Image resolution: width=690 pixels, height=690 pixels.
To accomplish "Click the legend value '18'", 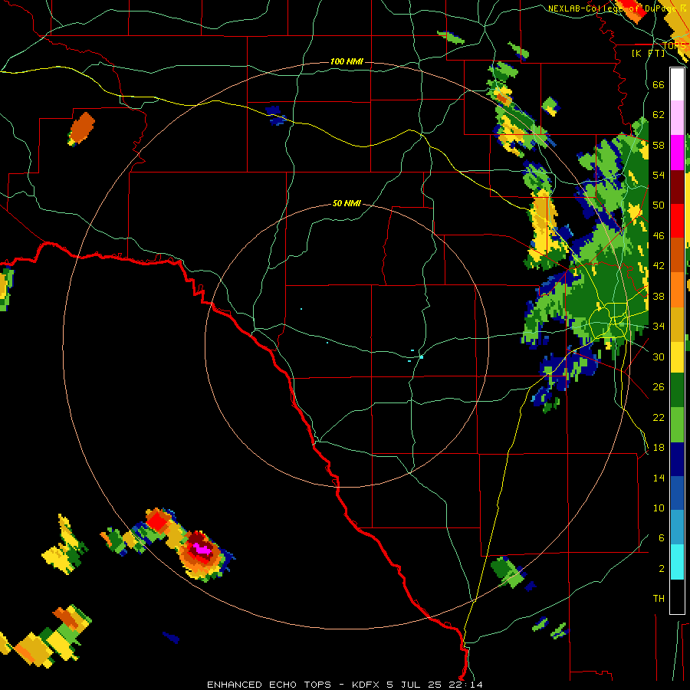I will pos(659,448).
